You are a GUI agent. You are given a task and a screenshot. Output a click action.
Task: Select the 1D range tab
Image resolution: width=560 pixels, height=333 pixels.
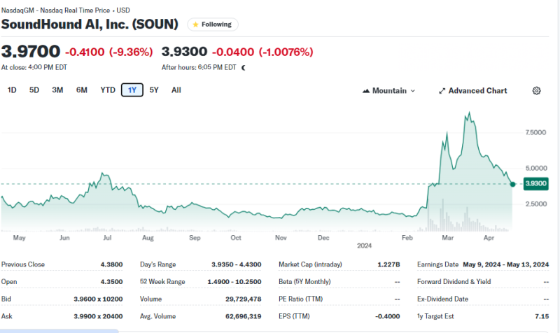click(x=12, y=90)
